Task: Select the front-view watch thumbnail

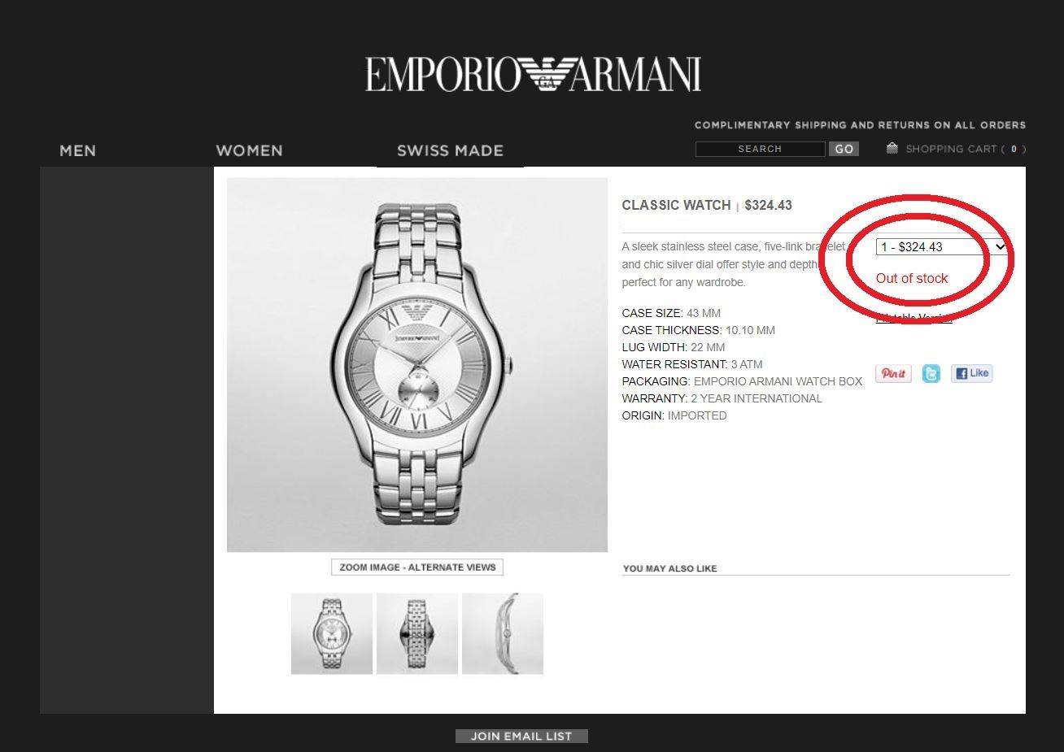Action: 332,633
